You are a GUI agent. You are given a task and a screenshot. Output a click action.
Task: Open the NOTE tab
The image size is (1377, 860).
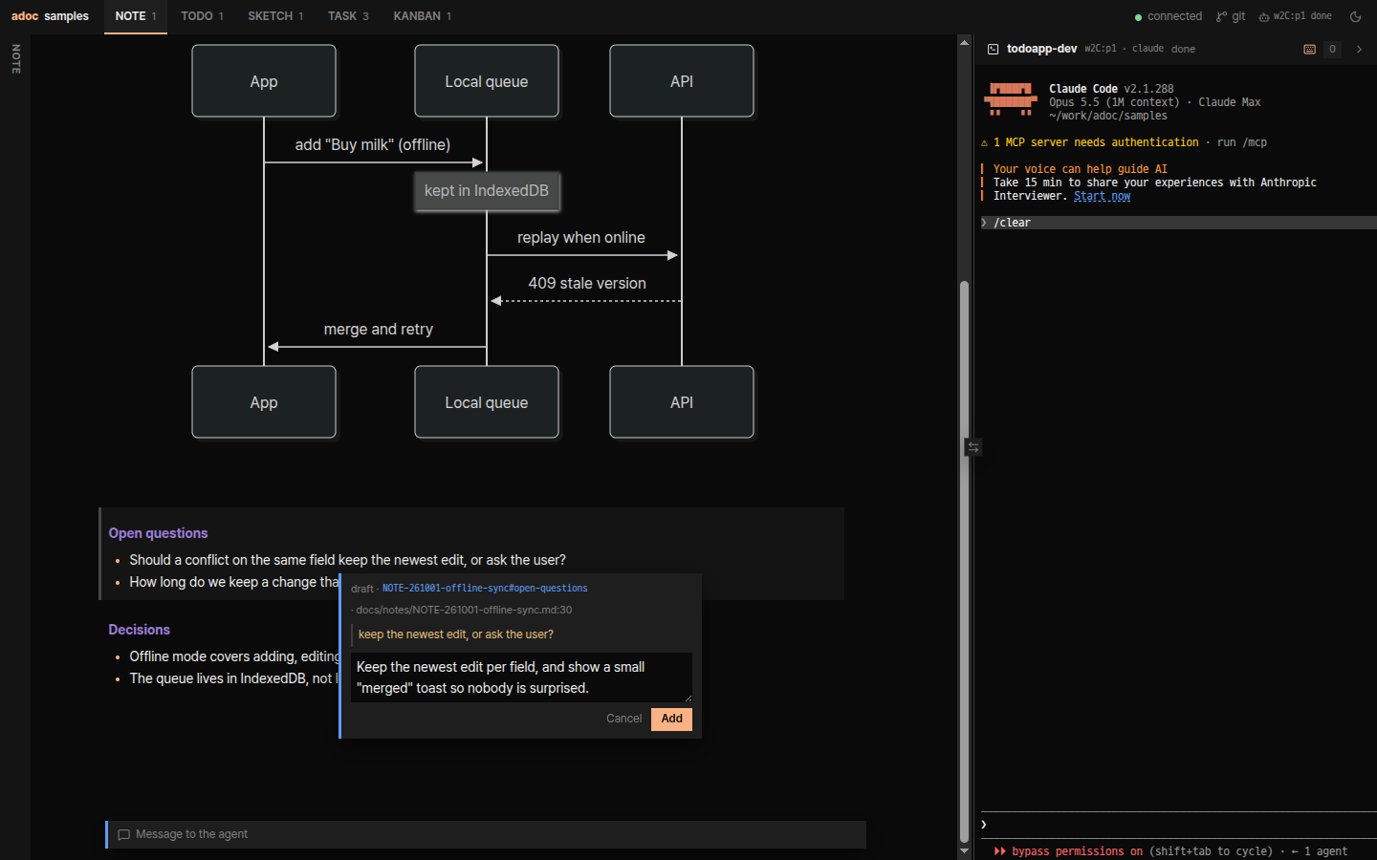(136, 16)
